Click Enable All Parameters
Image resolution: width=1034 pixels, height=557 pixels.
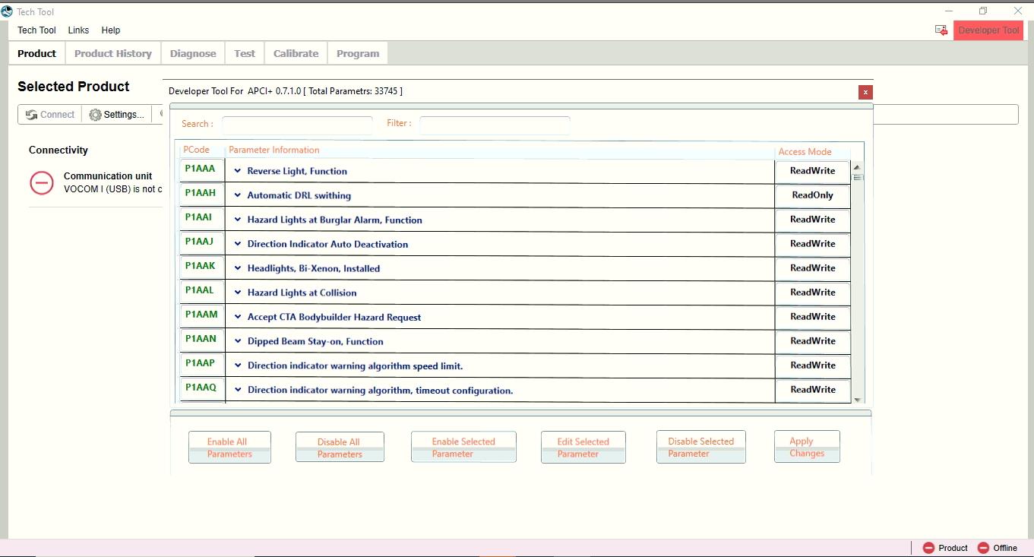point(229,446)
